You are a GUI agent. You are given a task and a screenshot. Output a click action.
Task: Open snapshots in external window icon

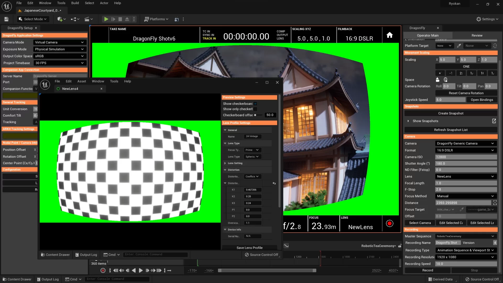(494, 121)
